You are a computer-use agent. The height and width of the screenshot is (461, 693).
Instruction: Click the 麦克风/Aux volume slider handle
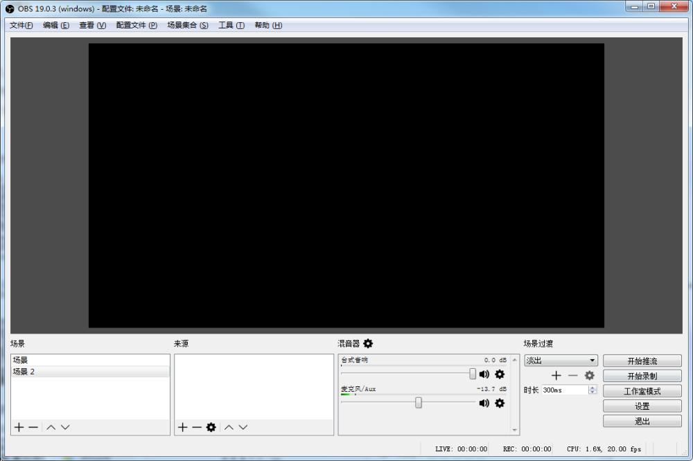(418, 403)
